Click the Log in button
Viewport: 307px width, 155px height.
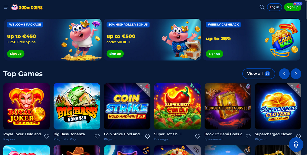click(x=275, y=7)
